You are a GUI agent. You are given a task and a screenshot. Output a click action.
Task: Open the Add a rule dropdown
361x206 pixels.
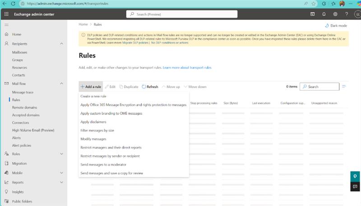click(91, 87)
